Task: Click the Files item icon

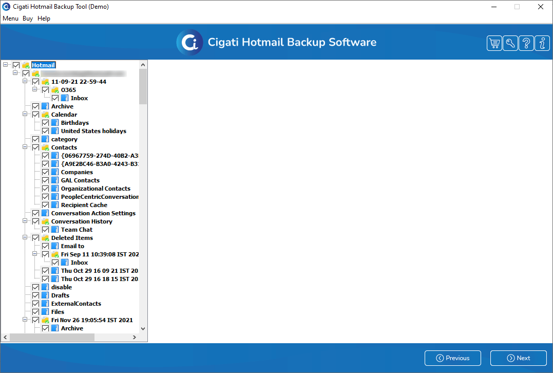Action: (45, 311)
